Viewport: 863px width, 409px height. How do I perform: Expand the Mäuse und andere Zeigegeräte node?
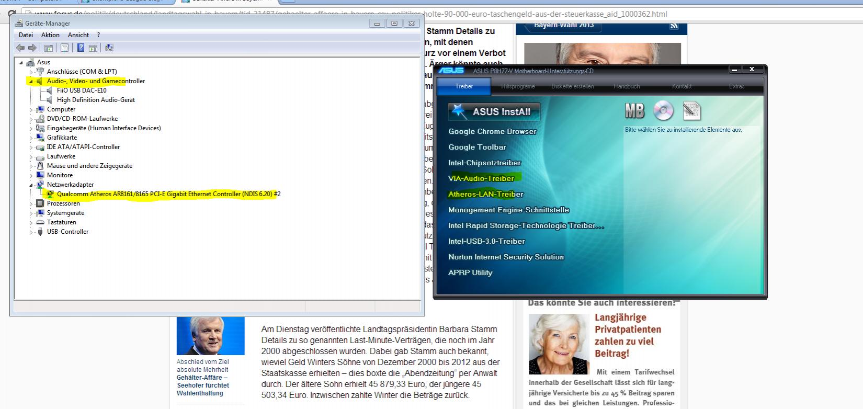[x=31, y=166]
